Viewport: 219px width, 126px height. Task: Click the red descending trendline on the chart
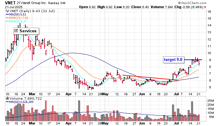point(150,78)
